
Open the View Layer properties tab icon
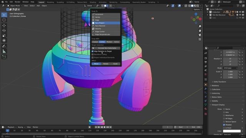point(206,66)
